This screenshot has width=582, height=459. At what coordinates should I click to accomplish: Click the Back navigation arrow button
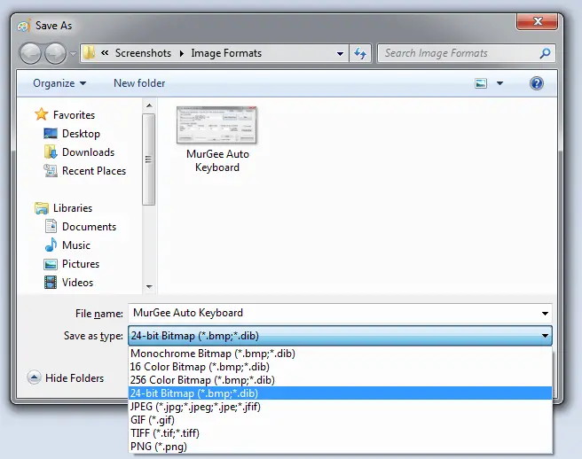coord(31,53)
